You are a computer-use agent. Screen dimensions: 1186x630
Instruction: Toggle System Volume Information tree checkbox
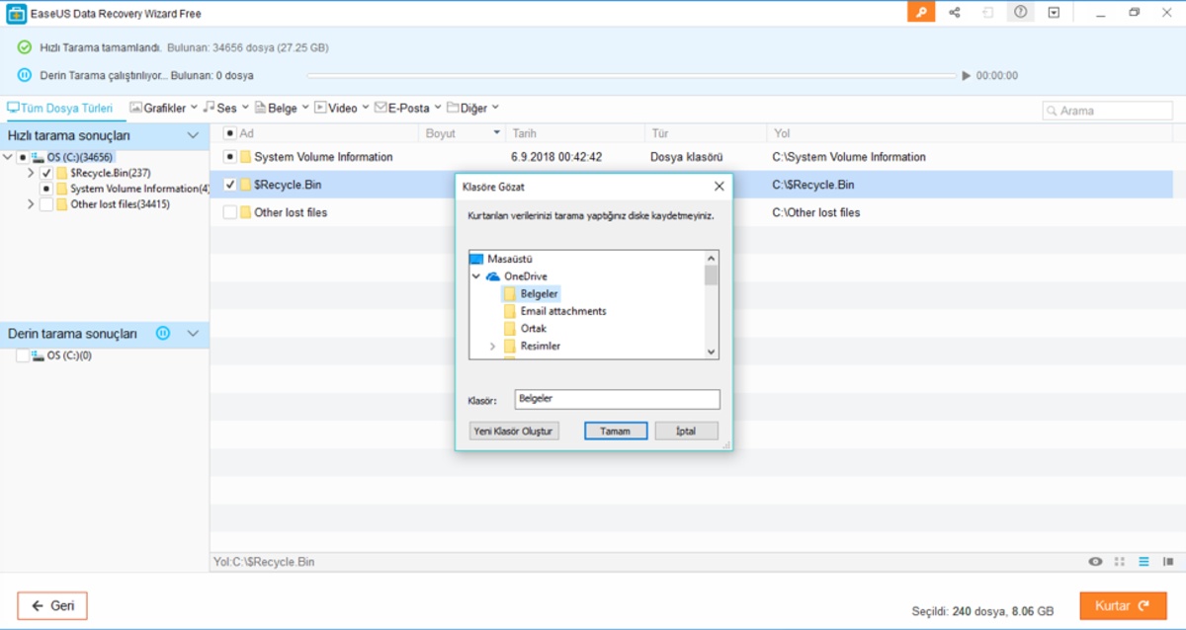46,189
